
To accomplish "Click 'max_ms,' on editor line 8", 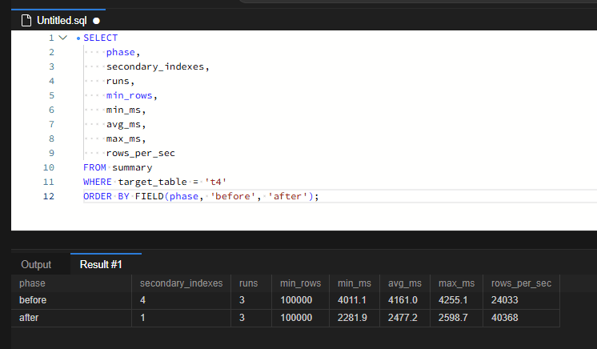I will click(126, 138).
